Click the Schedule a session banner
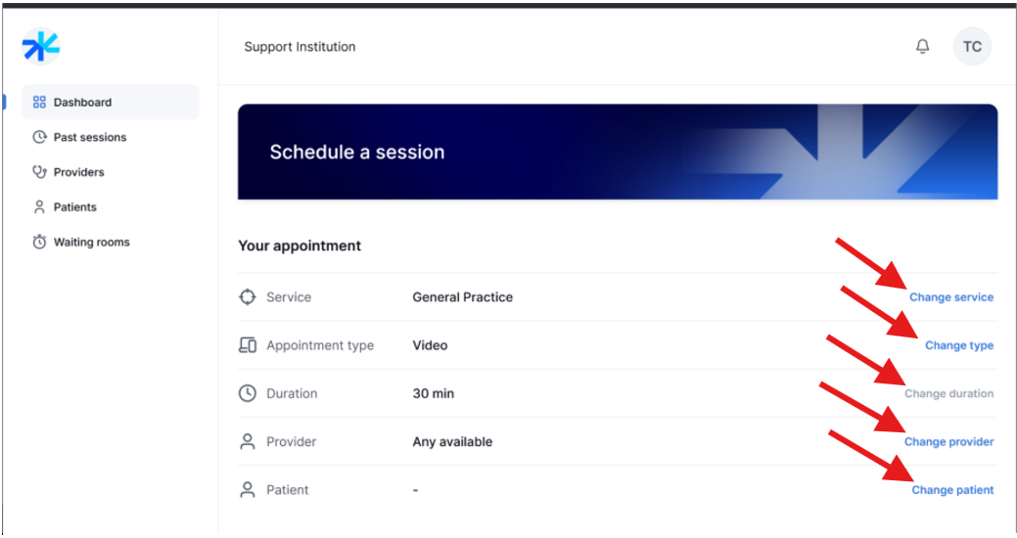Screen dimensions: 1017x538 [618, 153]
